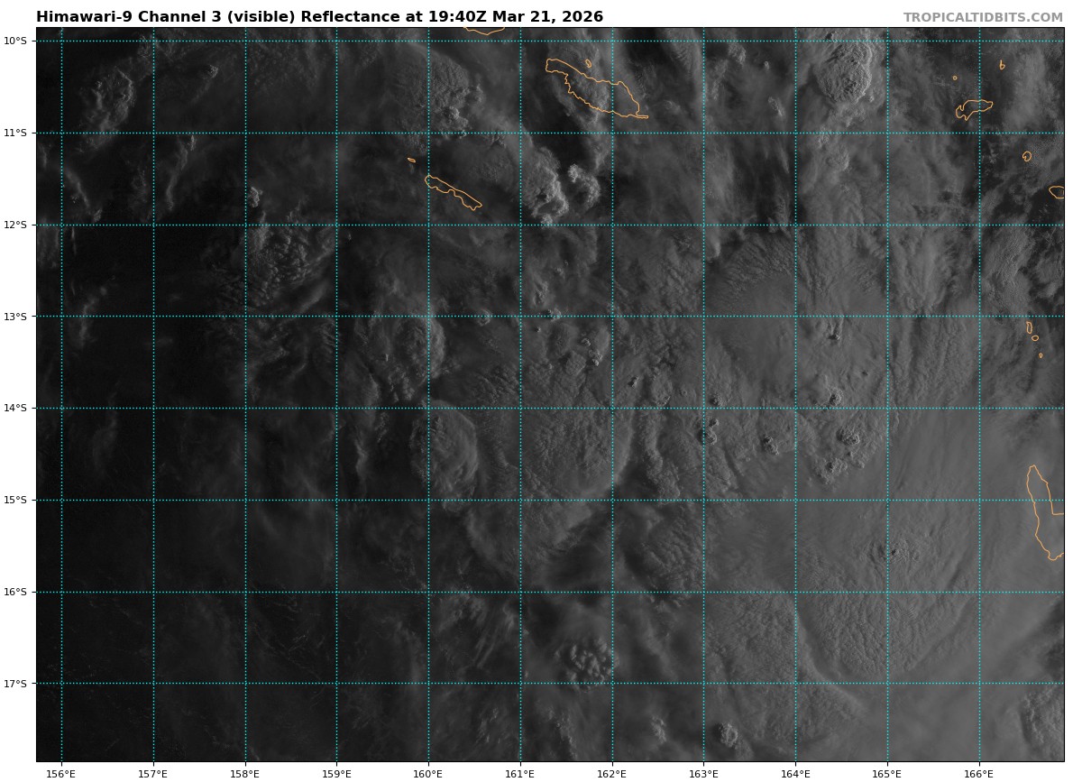Screen dimensions: 1082x782
Task: Click the 158°E longitude axis label
Action: coord(244,773)
